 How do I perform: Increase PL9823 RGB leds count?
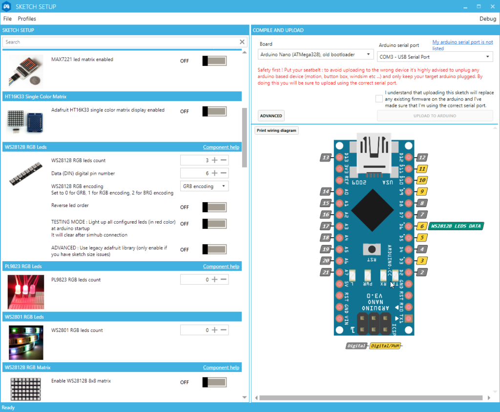(215, 279)
